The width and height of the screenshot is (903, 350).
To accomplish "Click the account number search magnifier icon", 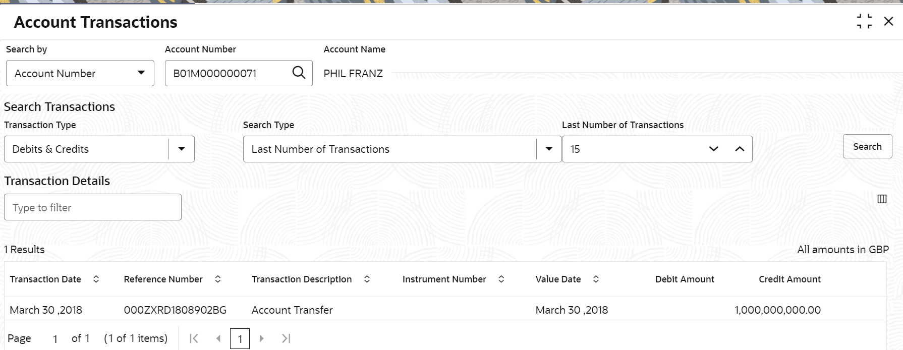I will click(x=299, y=73).
